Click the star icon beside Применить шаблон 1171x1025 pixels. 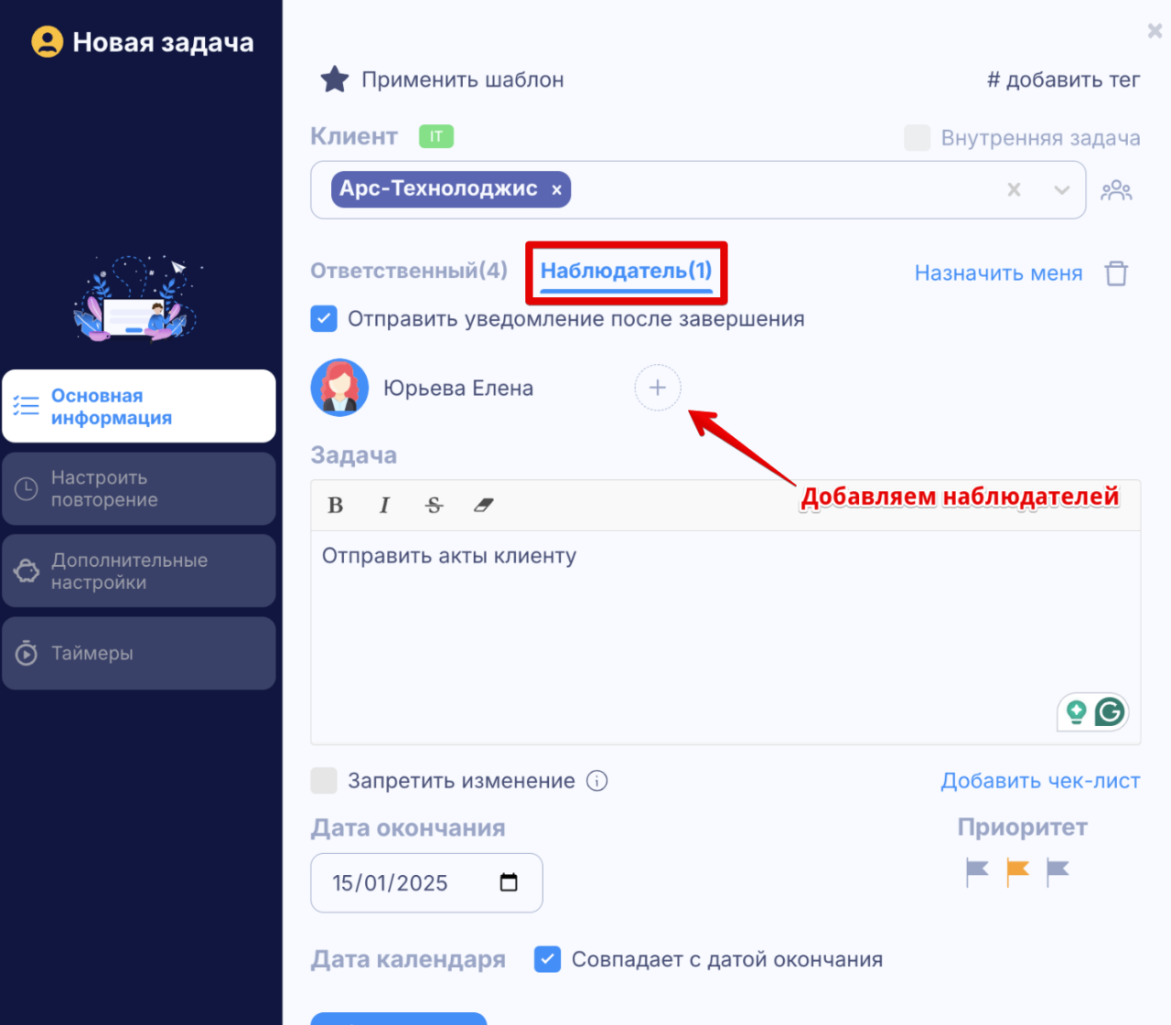[x=335, y=80]
